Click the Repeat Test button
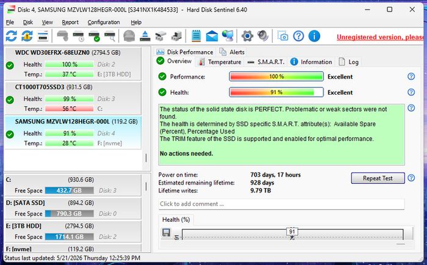The image size is (427, 265). coord(378,178)
